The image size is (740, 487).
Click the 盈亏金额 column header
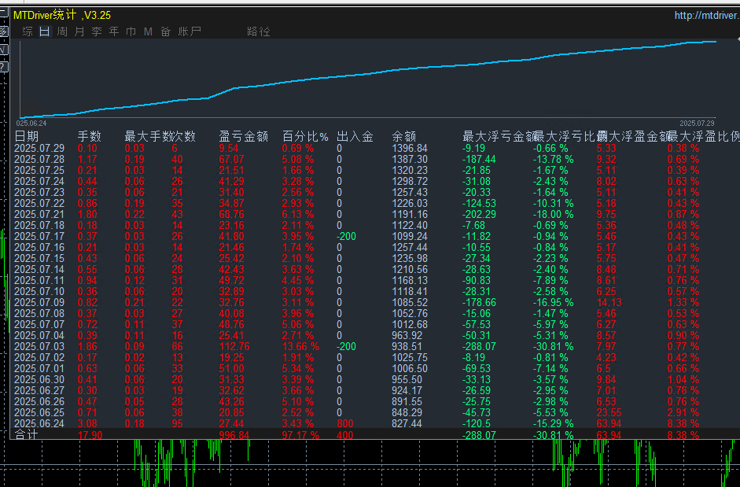244,137
